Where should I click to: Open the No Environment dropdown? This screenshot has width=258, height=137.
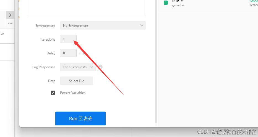click(103, 25)
